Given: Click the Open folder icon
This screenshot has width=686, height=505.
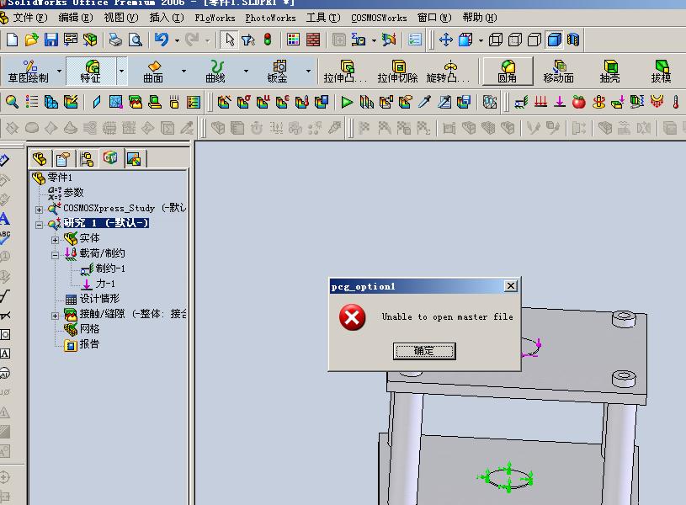Looking at the screenshot, I should coord(31,40).
